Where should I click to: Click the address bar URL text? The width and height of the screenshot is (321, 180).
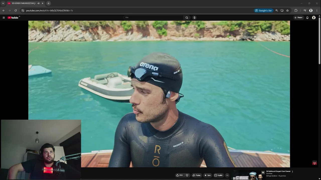(49, 10)
